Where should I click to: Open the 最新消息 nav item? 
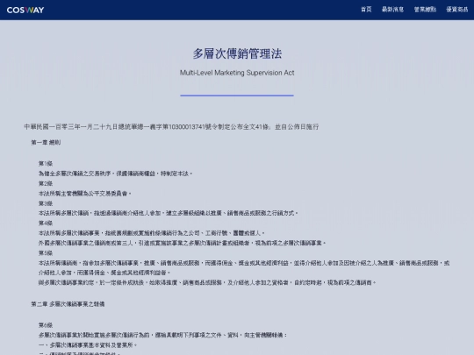pyautogui.click(x=392, y=10)
